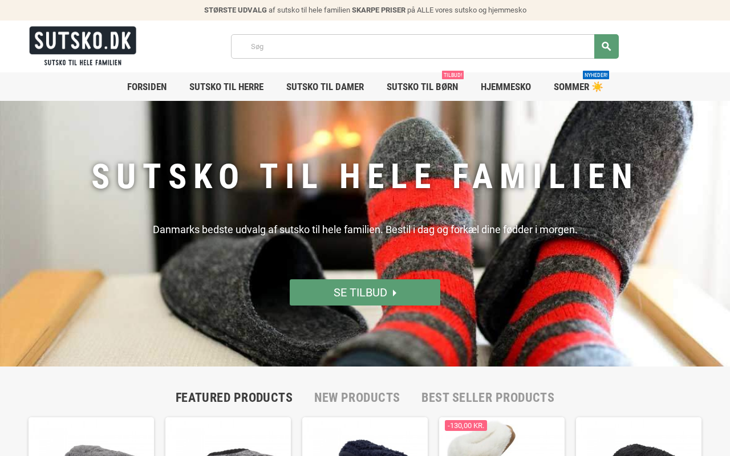This screenshot has width=730, height=456.
Task: Click the SE TILBUD button
Action: click(365, 292)
